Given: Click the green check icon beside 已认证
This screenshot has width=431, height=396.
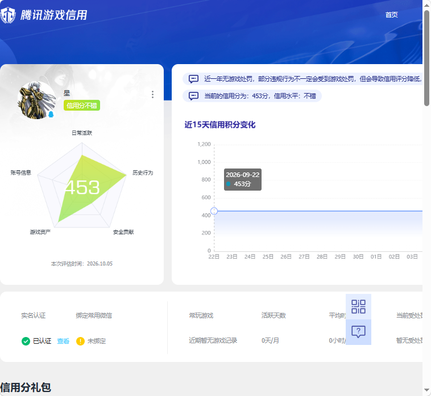Looking at the screenshot, I should click(x=26, y=341).
